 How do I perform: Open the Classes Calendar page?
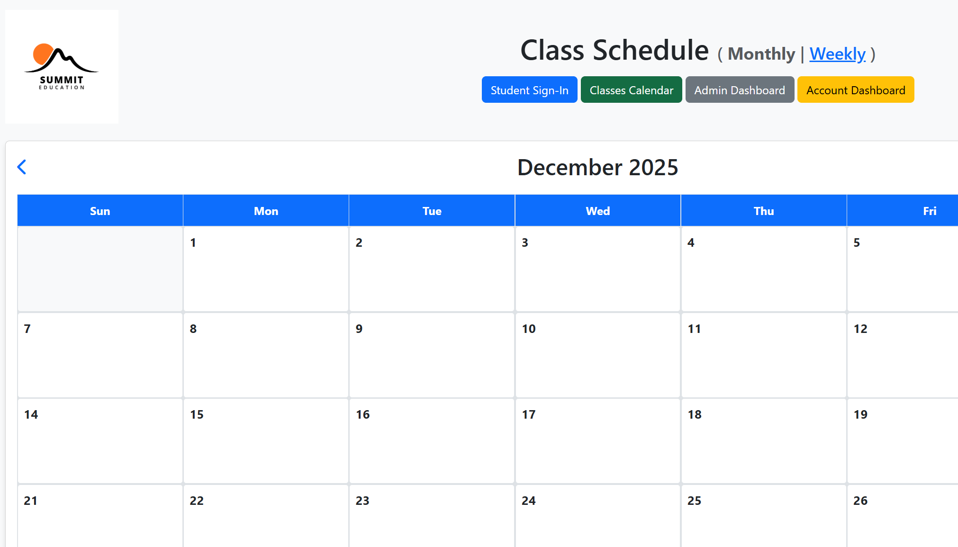(631, 90)
